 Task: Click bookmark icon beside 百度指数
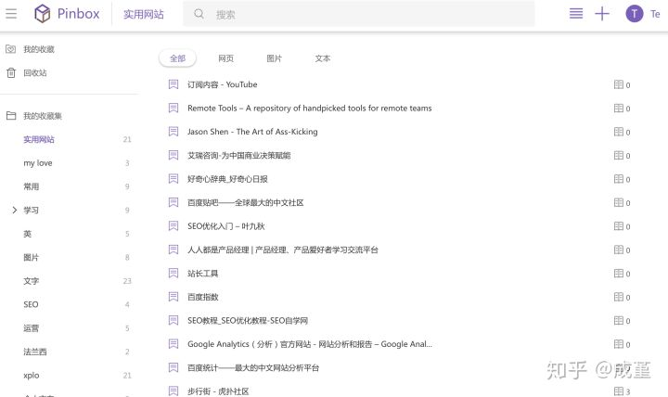(173, 297)
